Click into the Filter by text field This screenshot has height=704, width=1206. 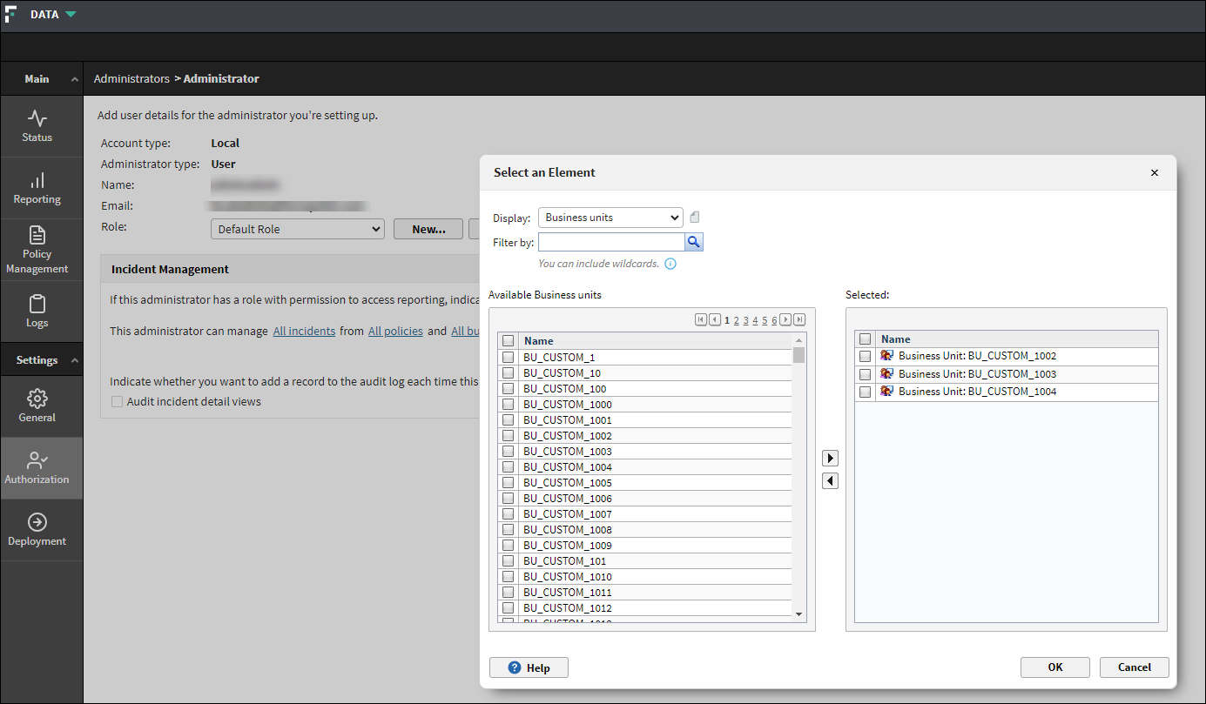611,243
